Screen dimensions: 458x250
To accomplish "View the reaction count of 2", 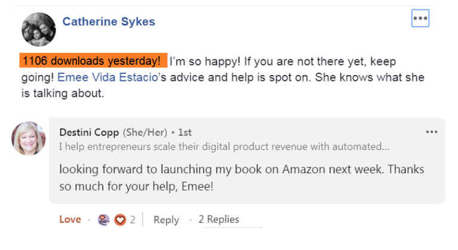I will [x=132, y=220].
